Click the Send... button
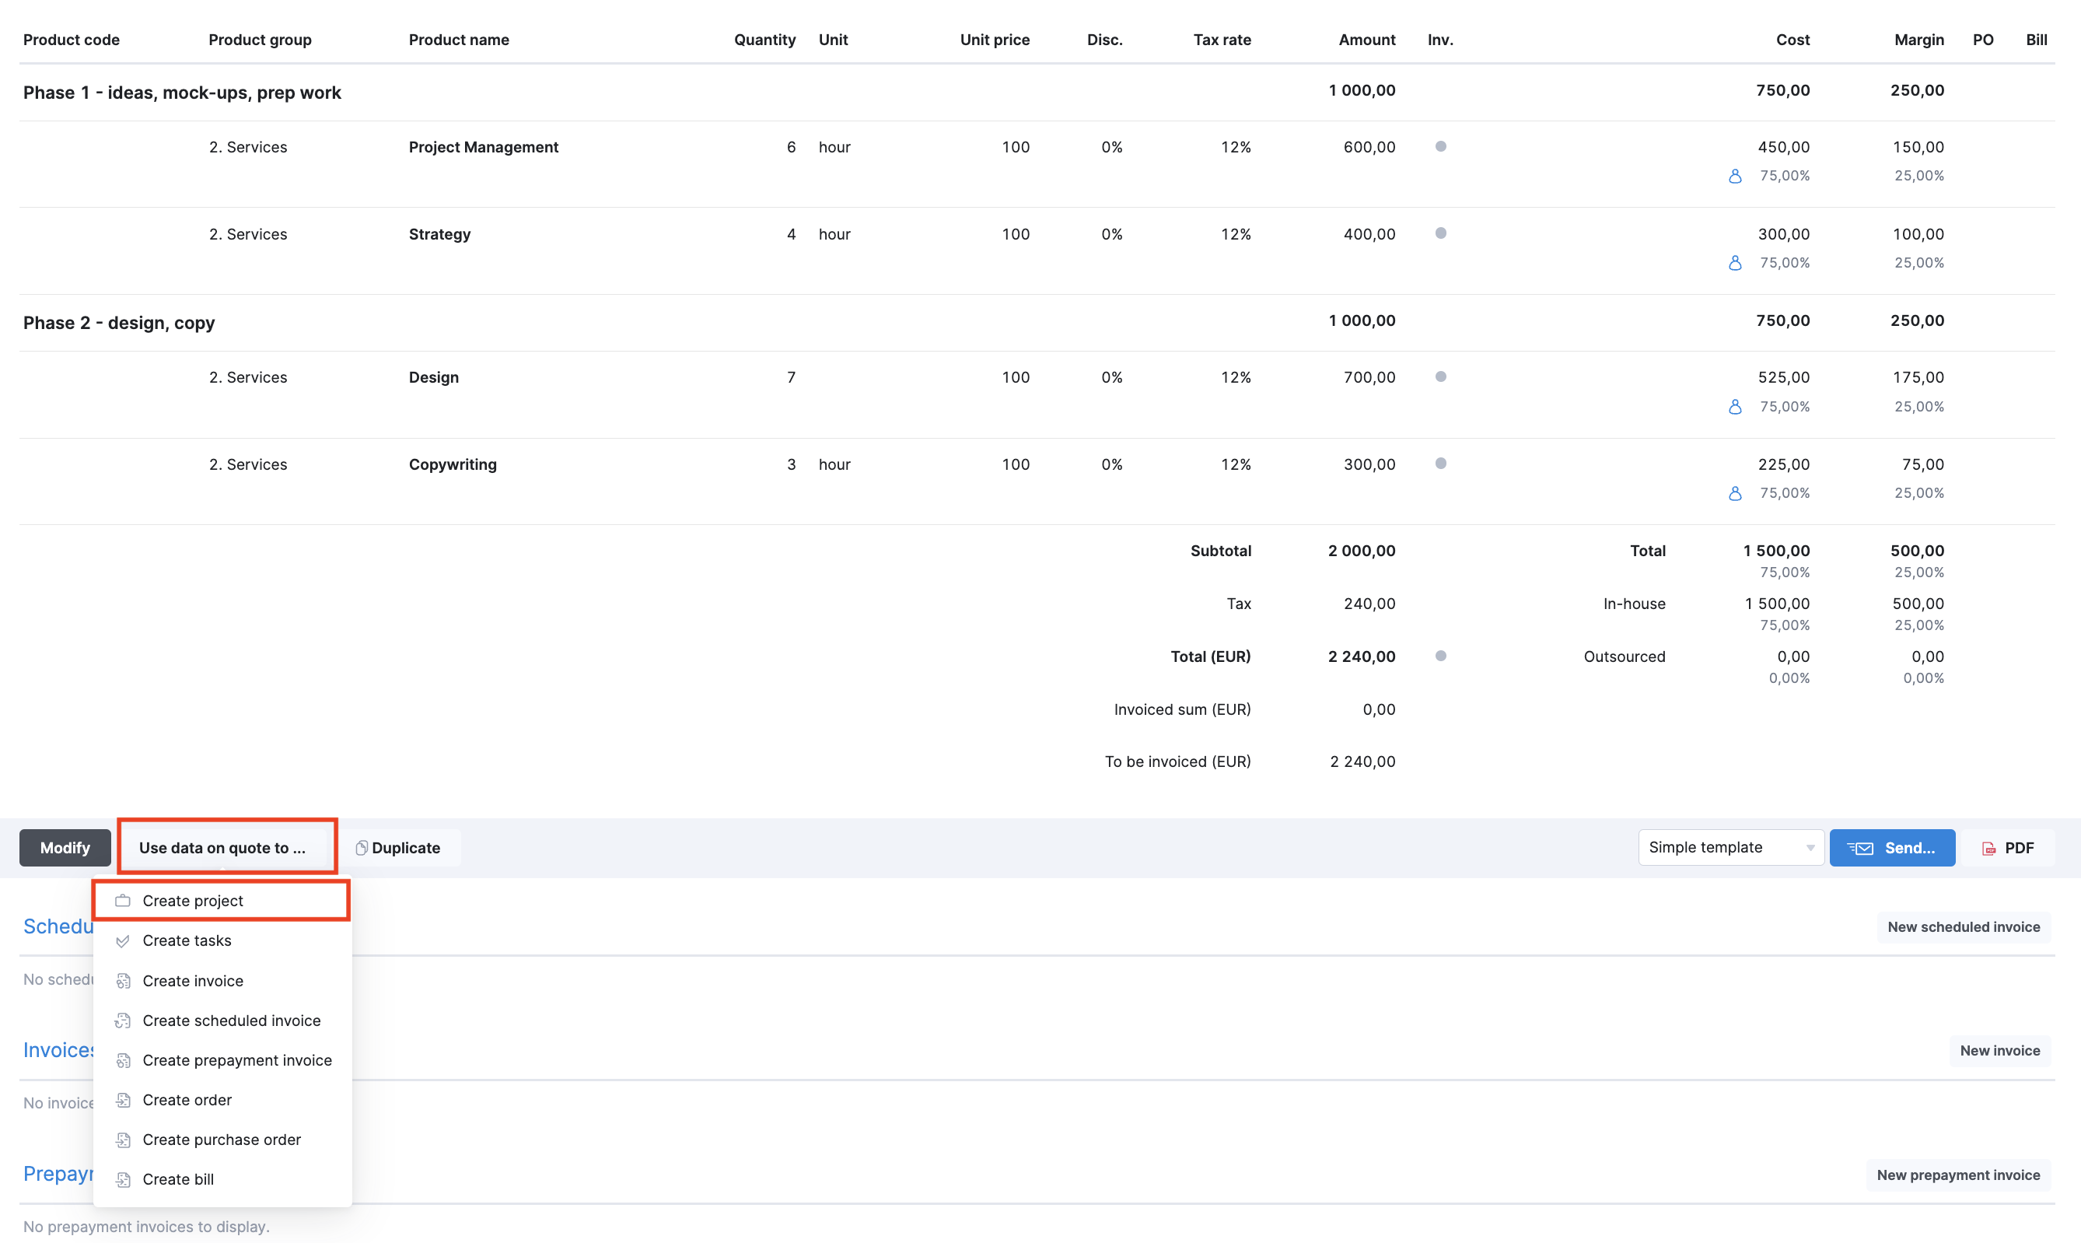The image size is (2081, 1243). 1892,848
